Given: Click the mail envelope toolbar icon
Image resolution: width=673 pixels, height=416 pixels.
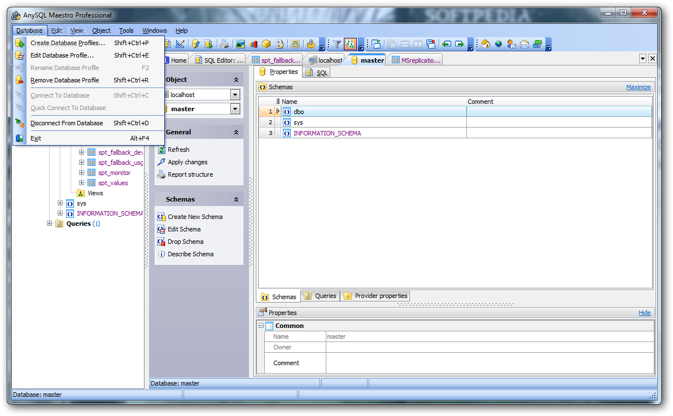Looking at the screenshot, I should [525, 44].
